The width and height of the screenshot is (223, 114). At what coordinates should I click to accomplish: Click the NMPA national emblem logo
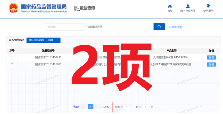coord(12,8)
